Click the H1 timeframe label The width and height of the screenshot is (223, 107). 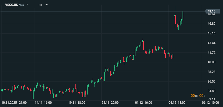coord(40,5)
